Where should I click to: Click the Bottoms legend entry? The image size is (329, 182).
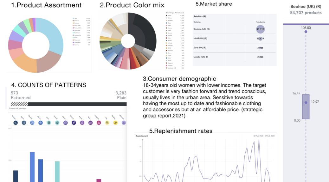81,23
